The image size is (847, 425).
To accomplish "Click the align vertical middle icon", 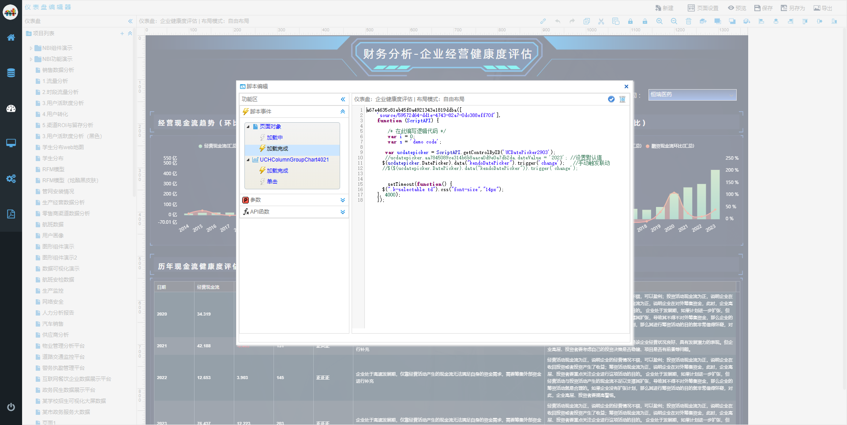I will tap(820, 21).
